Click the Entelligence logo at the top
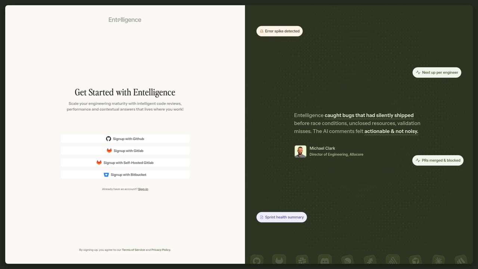 [125, 20]
